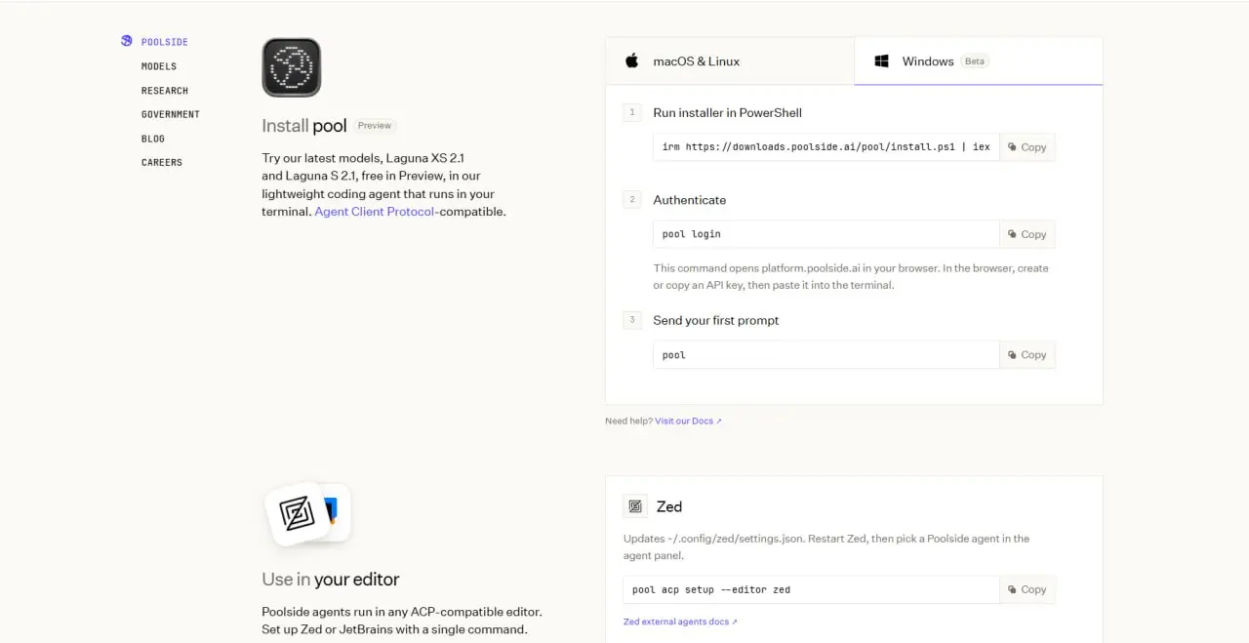Go to the Research page
Screen dimensions: 1249x643
165,91
